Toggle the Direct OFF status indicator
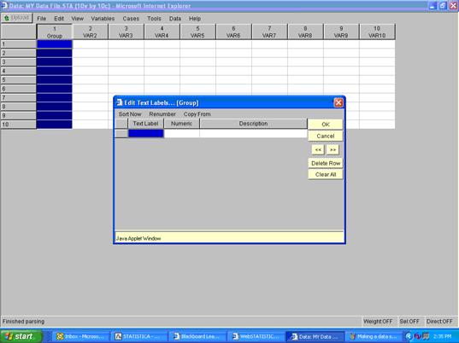This screenshot has height=343, width=459. tap(439, 322)
